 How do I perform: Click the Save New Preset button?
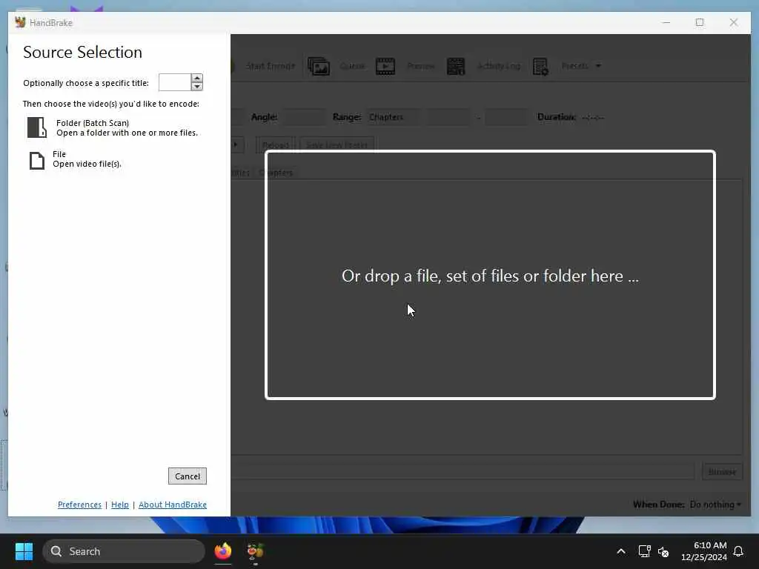click(x=337, y=144)
